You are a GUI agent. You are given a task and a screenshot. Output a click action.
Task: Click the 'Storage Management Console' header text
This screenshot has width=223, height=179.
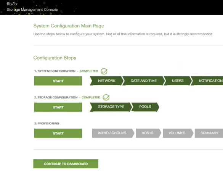click(x=32, y=10)
